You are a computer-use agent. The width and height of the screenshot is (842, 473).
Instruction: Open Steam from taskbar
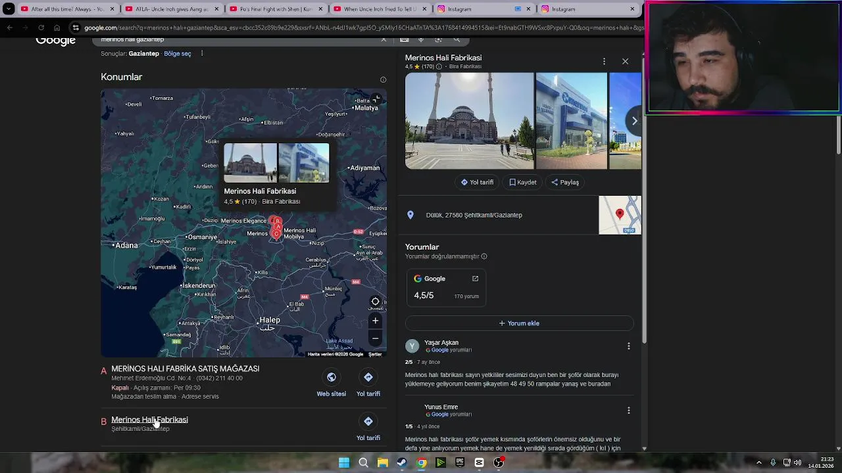click(x=401, y=462)
